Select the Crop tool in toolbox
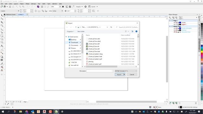203x114 pixels. 2,22
